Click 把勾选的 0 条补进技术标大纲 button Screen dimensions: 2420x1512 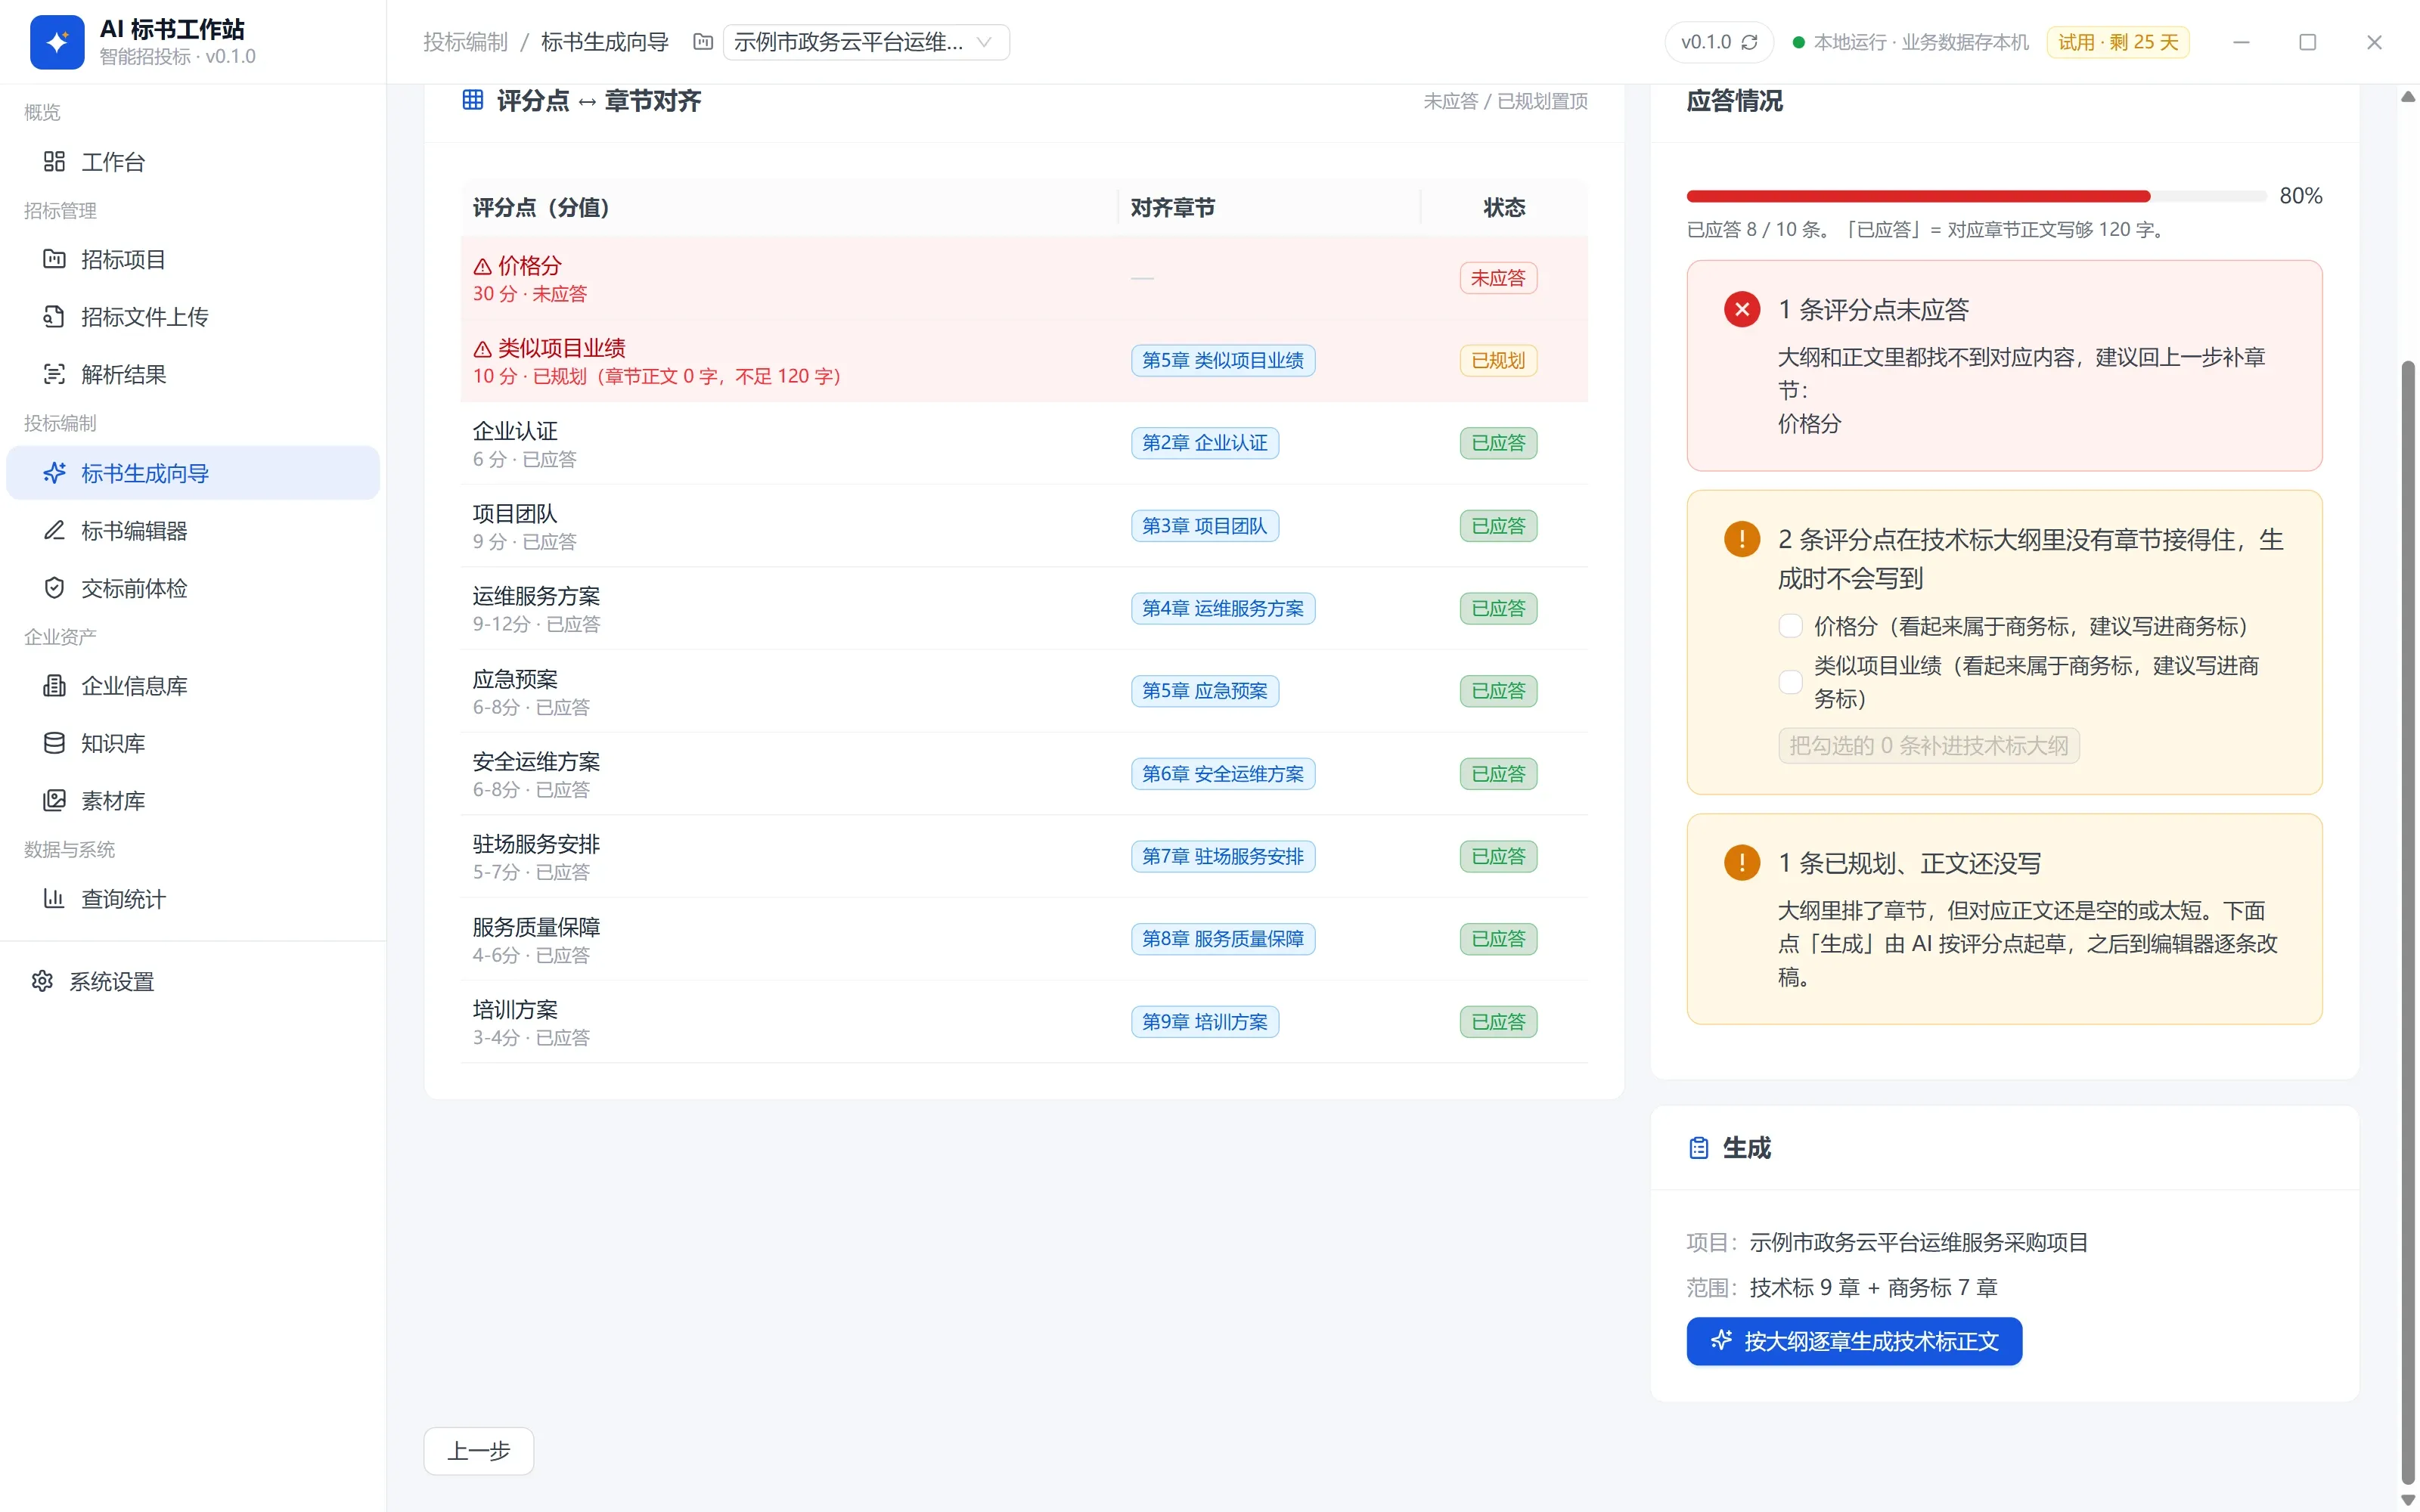1929,746
